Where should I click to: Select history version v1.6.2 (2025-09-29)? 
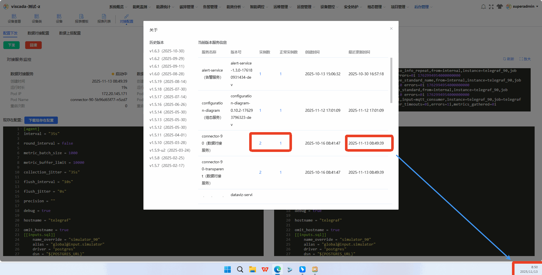[x=167, y=59]
